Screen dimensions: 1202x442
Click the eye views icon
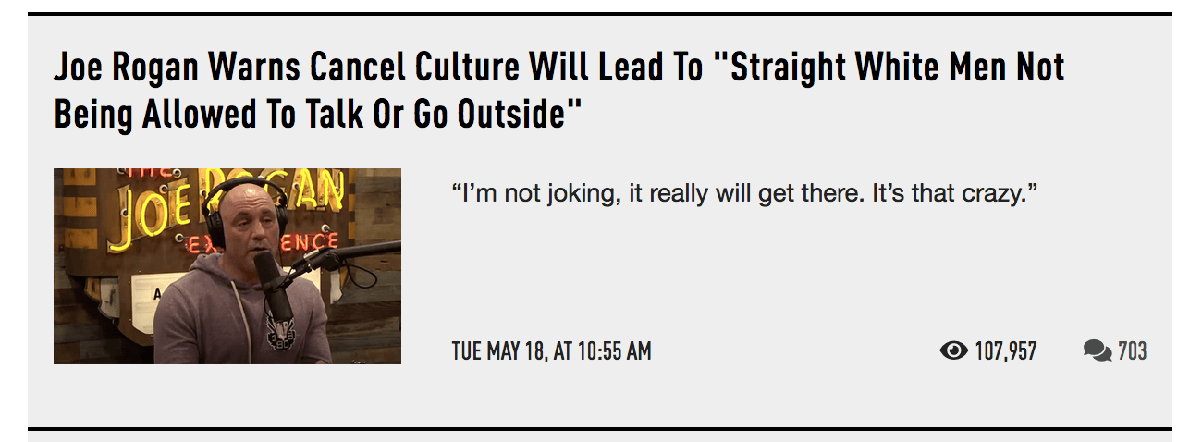click(x=953, y=351)
